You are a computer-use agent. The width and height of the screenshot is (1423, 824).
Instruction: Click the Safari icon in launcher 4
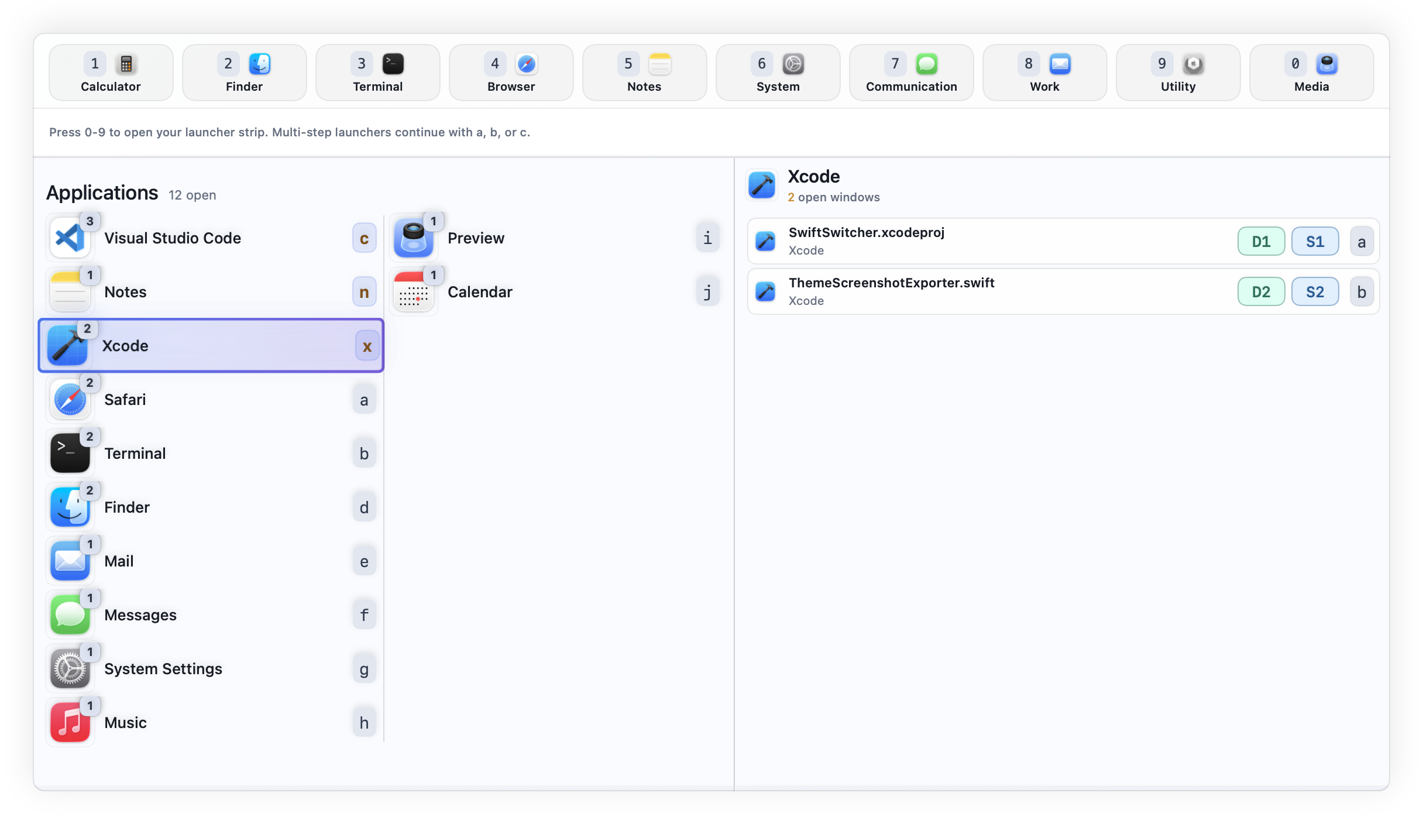point(527,64)
